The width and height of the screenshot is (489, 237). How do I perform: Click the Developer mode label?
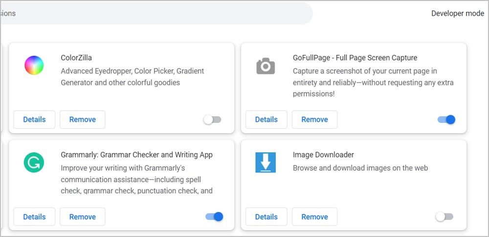[458, 13]
